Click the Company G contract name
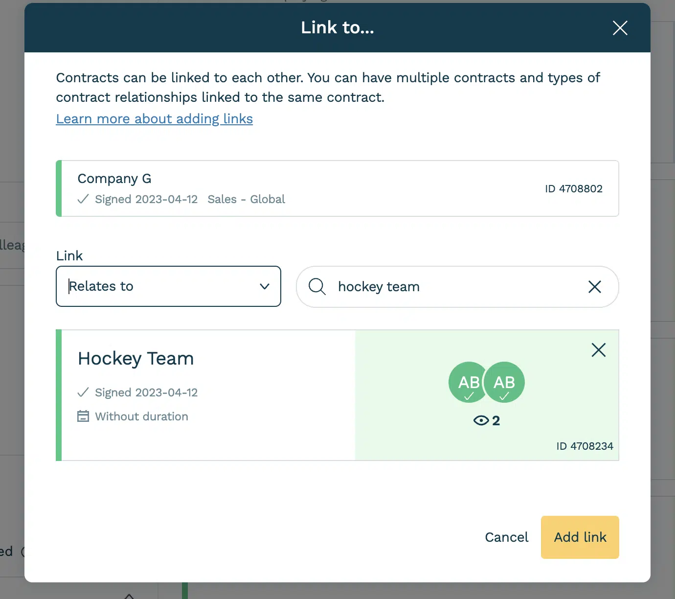The width and height of the screenshot is (675, 599). [114, 179]
